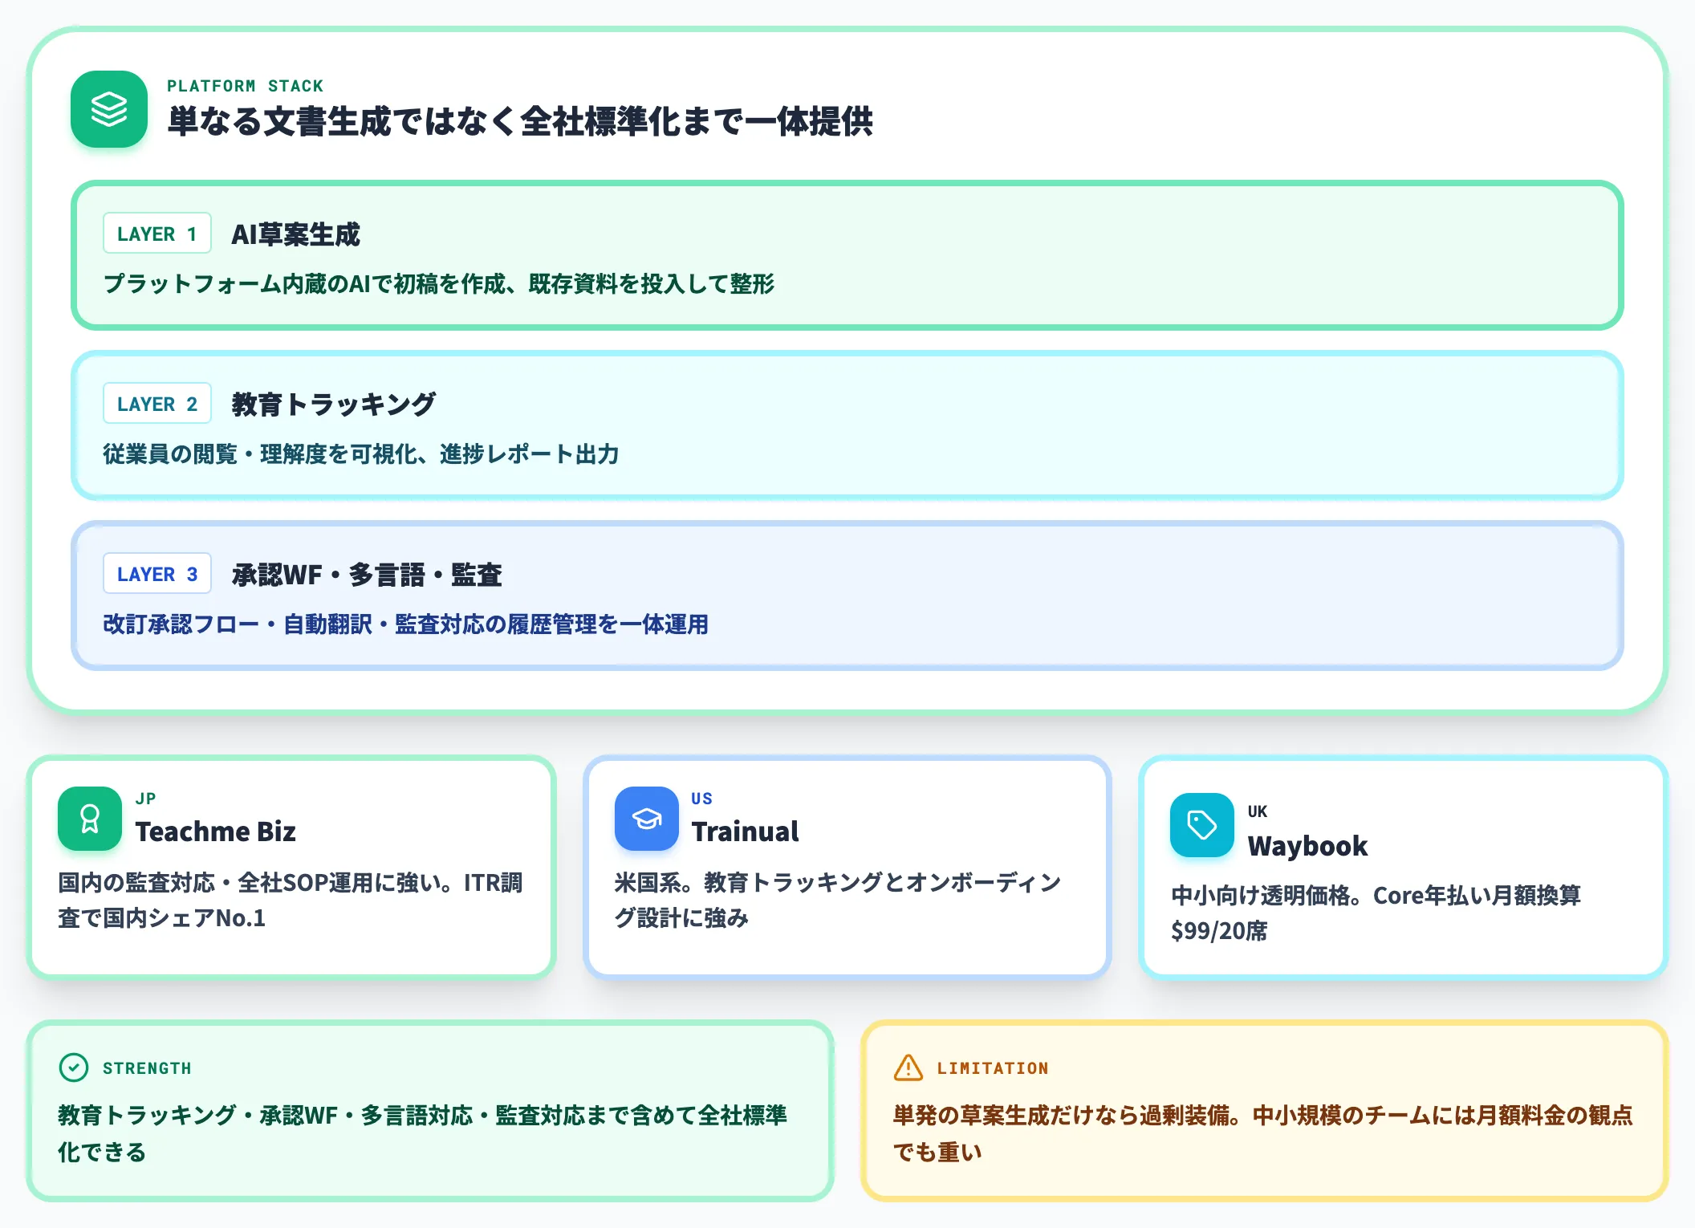Click the Trainual product name

pyautogui.click(x=745, y=832)
